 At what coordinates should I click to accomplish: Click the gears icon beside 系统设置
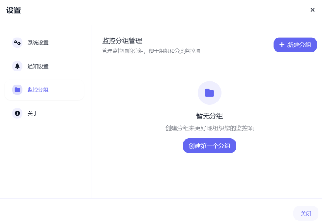[x=17, y=43]
